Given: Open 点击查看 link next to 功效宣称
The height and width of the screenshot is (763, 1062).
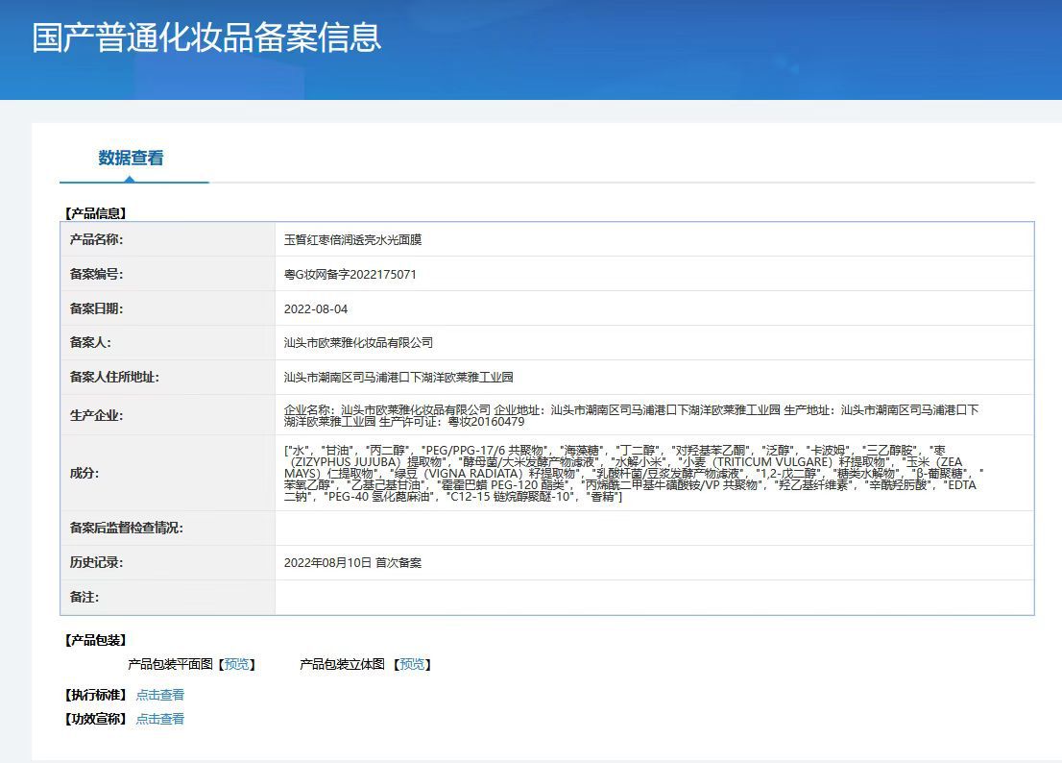Looking at the screenshot, I should [x=159, y=719].
